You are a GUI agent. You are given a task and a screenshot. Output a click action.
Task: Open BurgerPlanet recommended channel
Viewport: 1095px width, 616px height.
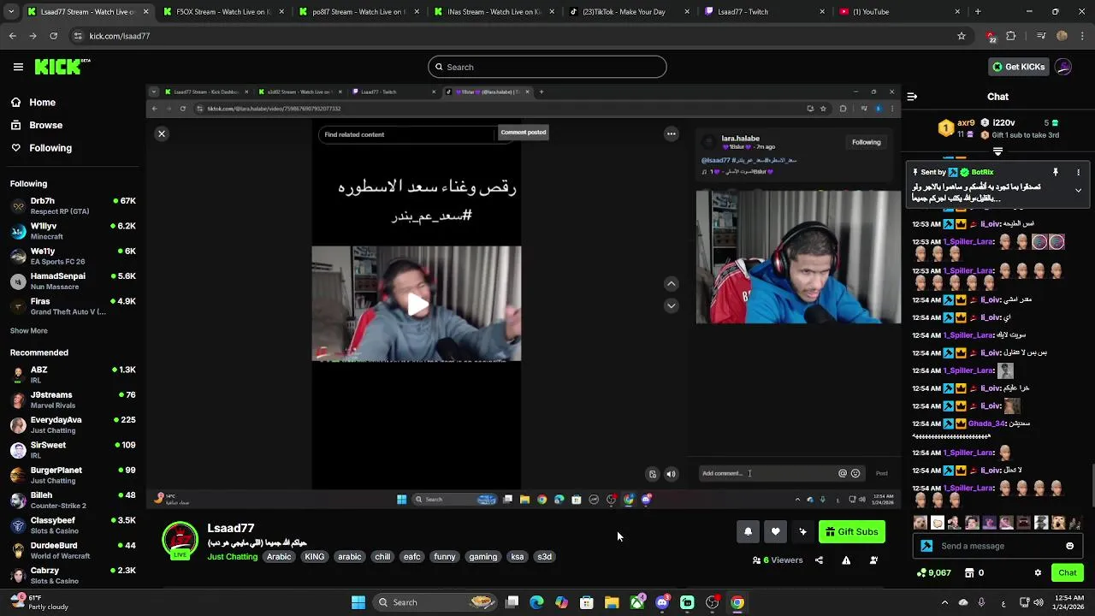click(x=73, y=475)
